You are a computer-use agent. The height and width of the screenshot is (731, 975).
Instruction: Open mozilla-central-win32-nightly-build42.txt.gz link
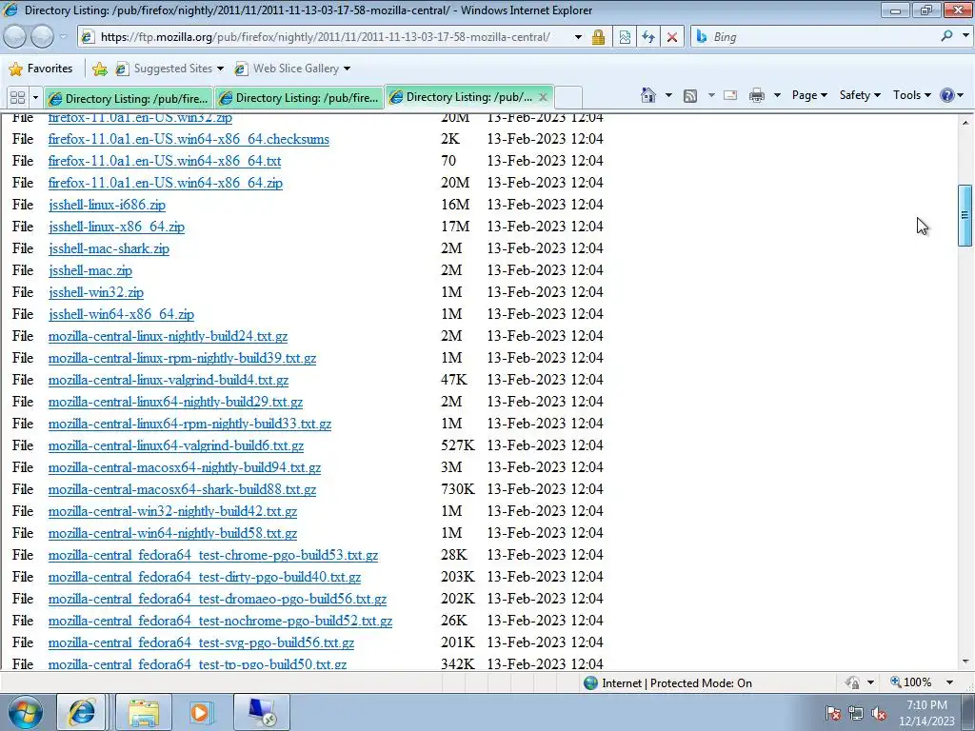(x=173, y=511)
